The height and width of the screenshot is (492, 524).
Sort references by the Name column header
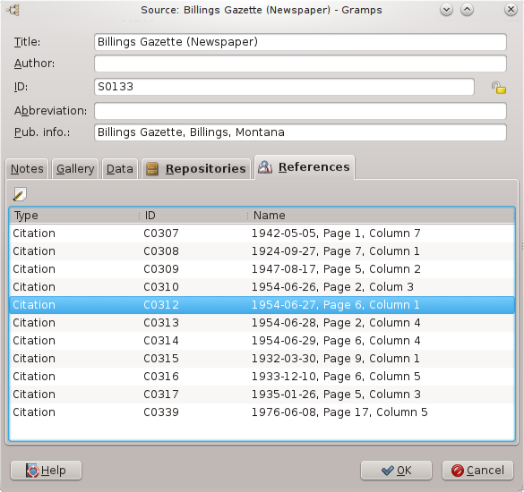pyautogui.click(x=381, y=216)
